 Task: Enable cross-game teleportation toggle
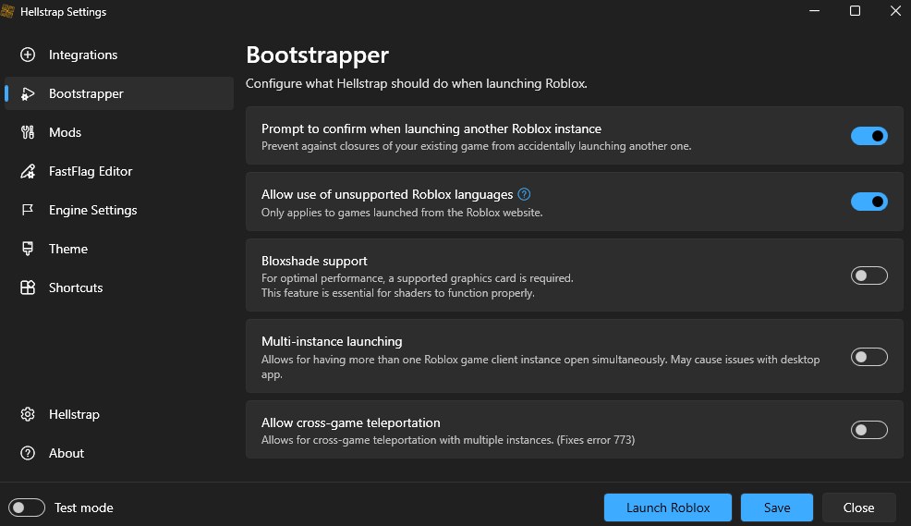click(869, 430)
